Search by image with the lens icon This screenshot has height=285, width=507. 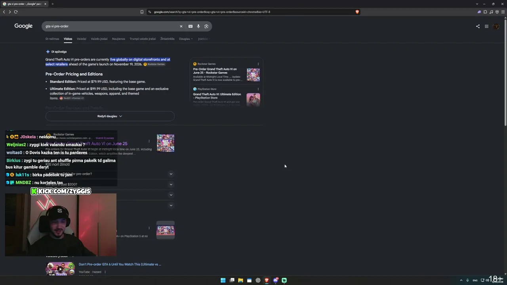(206, 26)
